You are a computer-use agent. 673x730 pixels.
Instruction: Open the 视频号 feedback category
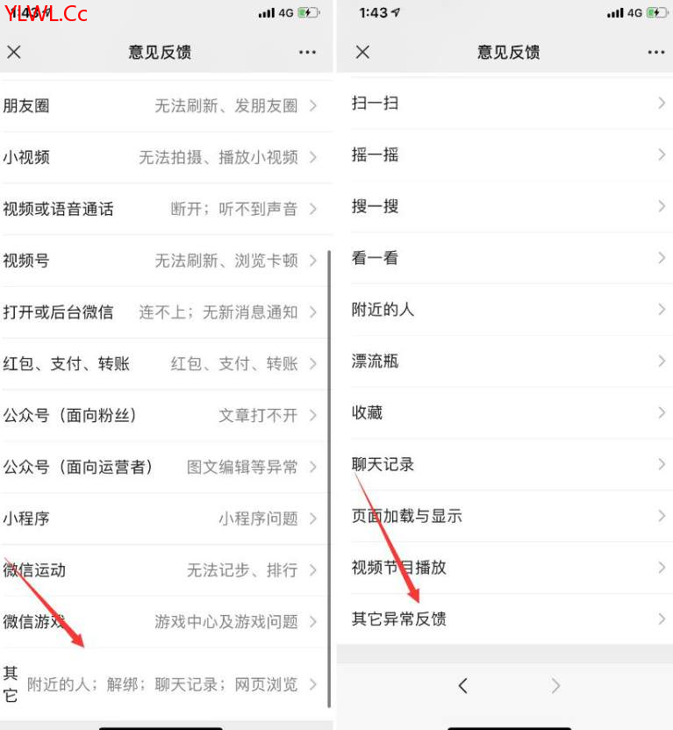point(167,261)
